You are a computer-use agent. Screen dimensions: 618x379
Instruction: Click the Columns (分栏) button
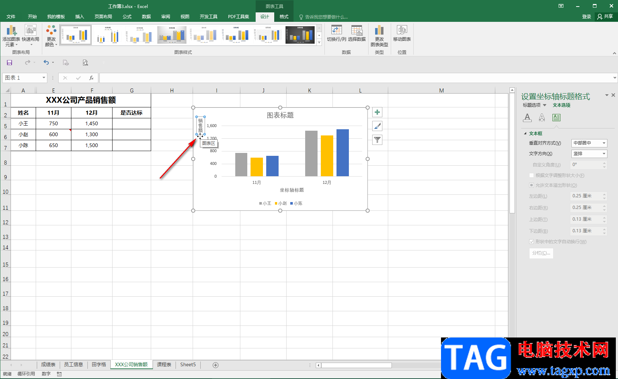pos(541,253)
